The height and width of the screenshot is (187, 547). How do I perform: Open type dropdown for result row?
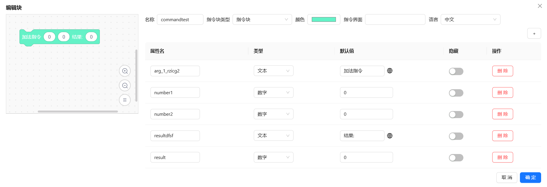pyautogui.click(x=273, y=157)
